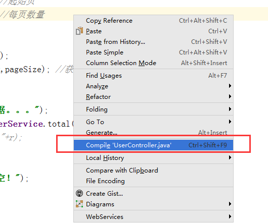Toggle Column Selection Mode
The width and height of the screenshot is (268, 223).
[x=153, y=63]
